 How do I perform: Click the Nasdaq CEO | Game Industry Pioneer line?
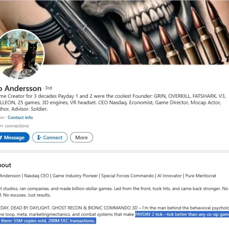point(108,176)
